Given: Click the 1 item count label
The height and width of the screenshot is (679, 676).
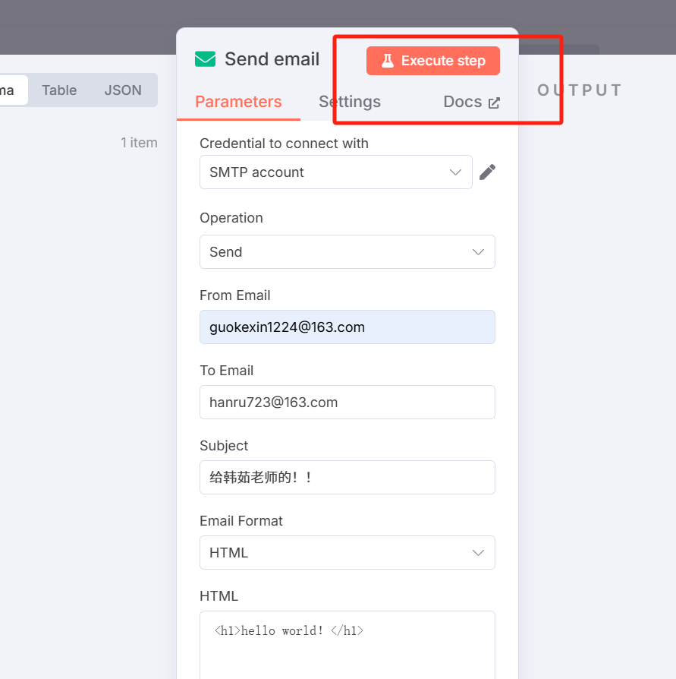Looking at the screenshot, I should point(139,143).
